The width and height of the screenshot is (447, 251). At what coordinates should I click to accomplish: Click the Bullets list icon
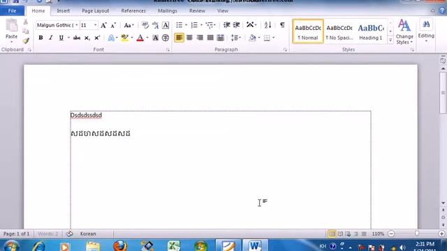coord(179,25)
